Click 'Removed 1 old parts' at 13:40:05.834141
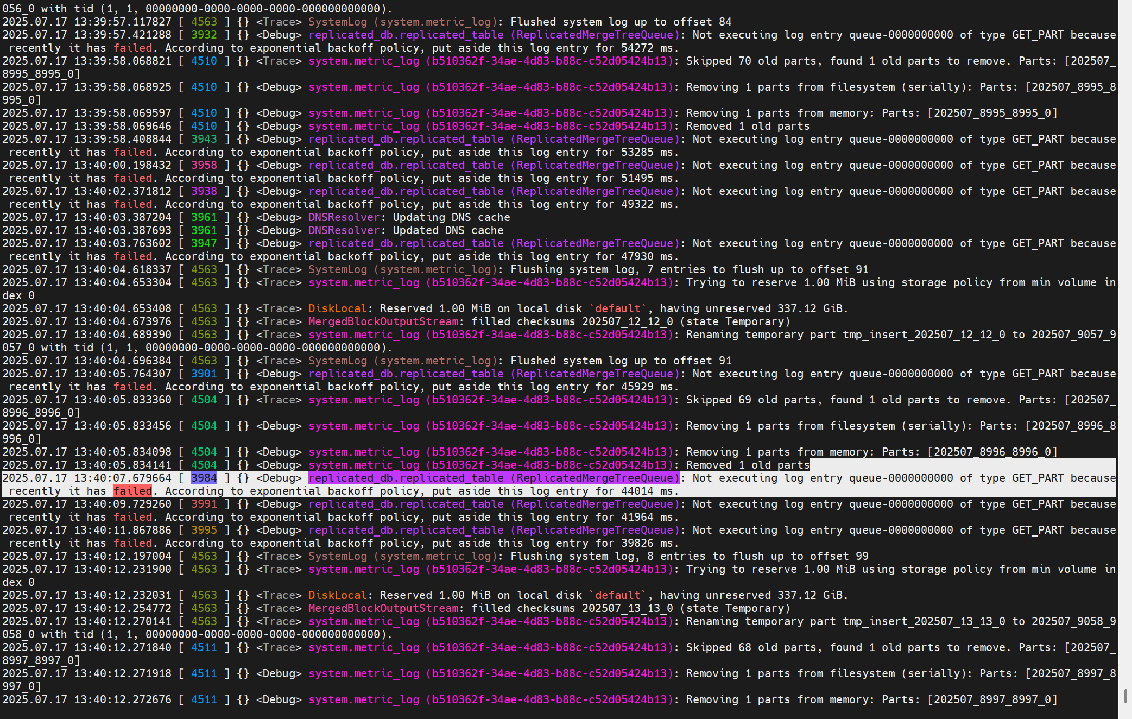 coord(748,465)
